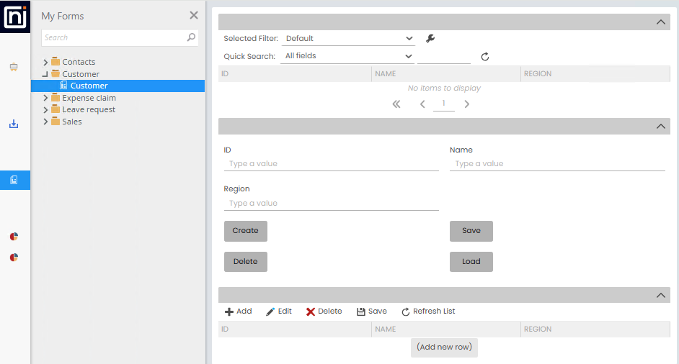Go to the next results page
Viewport: 679px width, 364px height.
click(x=467, y=104)
